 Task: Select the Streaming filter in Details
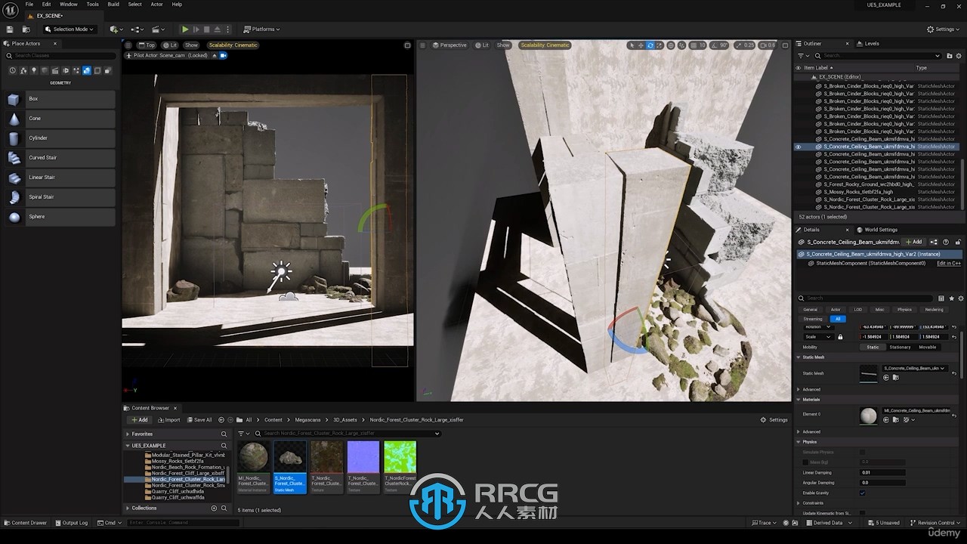click(x=813, y=319)
